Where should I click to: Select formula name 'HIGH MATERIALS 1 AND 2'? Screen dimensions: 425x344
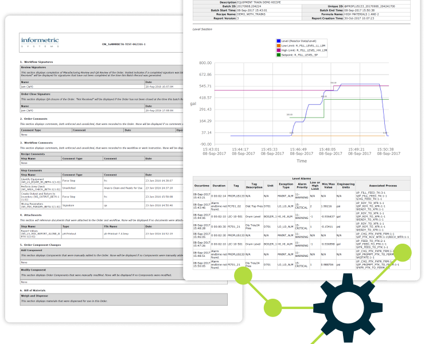coord(361,14)
